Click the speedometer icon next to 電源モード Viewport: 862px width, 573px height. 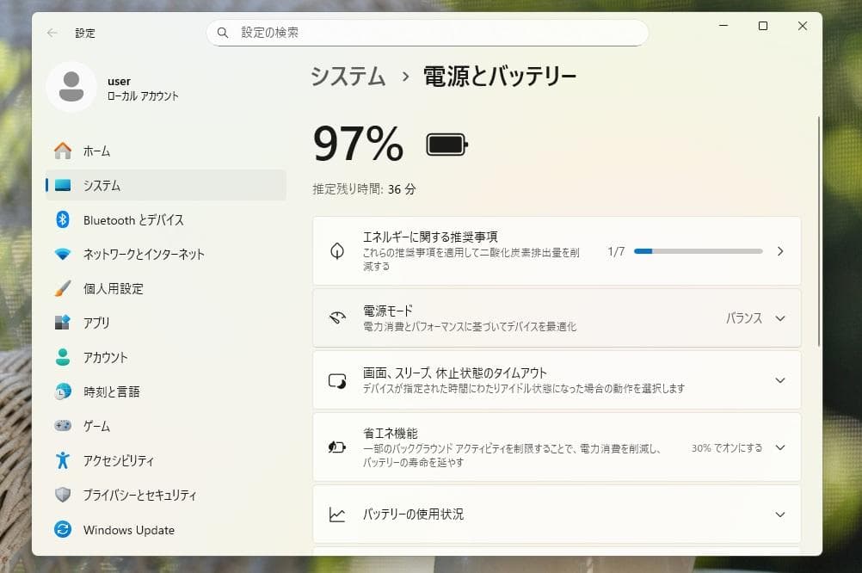(336, 317)
